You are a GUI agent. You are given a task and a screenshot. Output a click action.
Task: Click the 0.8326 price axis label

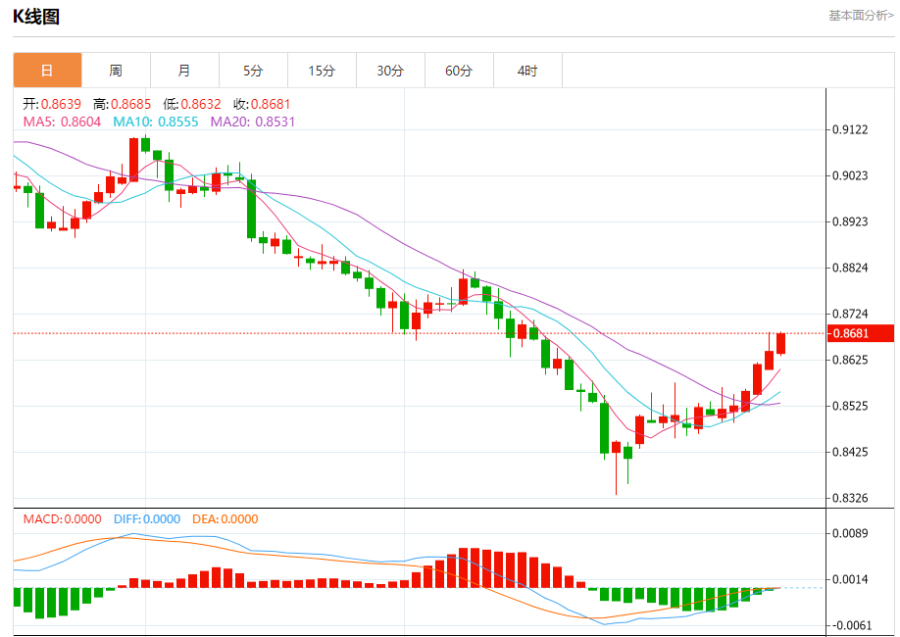tap(850, 498)
